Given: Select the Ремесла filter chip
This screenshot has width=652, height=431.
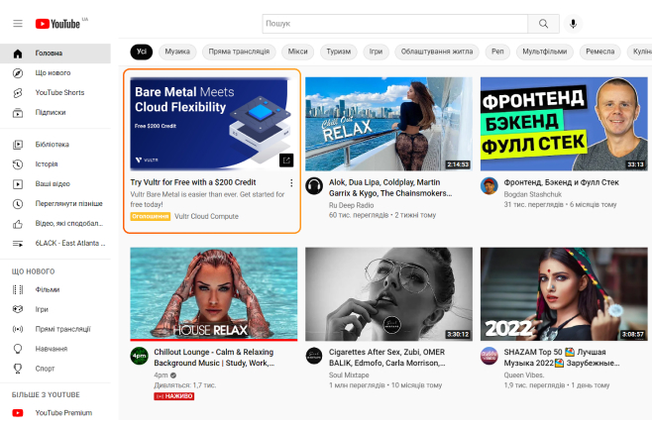Looking at the screenshot, I should click(x=600, y=52).
